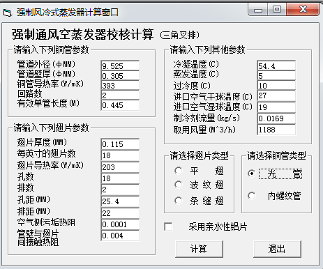Click the 回路数 input field
Viewport: 323px width, 269px height.
(120, 95)
